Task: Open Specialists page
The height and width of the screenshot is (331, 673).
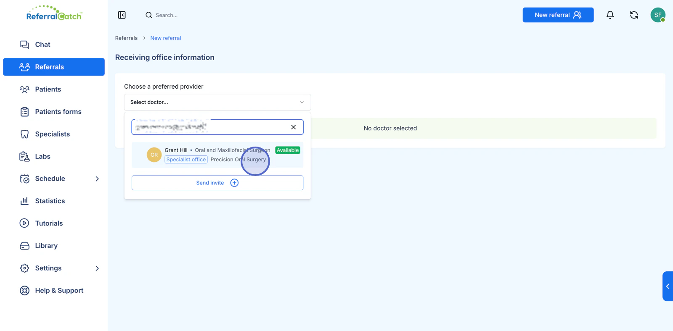Action: click(53, 134)
